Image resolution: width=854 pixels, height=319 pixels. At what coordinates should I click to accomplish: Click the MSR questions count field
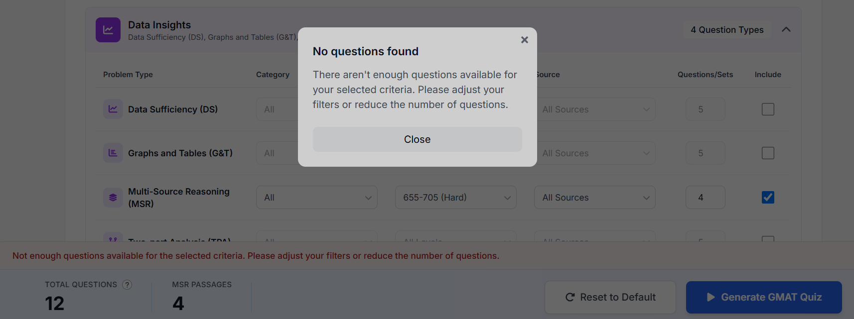click(x=706, y=198)
